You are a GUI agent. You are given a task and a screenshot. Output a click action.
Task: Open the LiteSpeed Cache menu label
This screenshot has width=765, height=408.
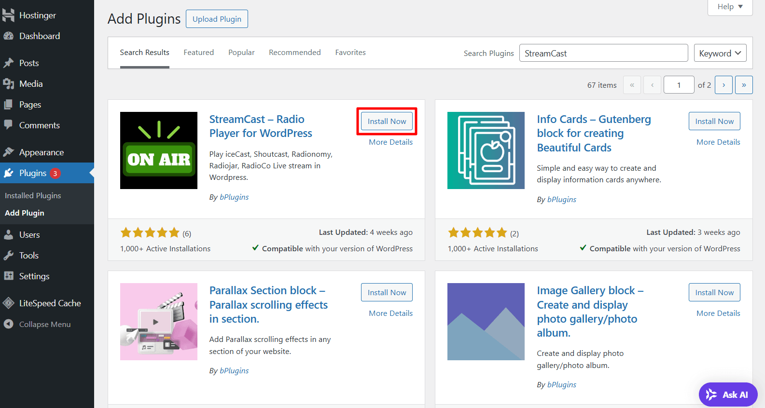tap(50, 303)
